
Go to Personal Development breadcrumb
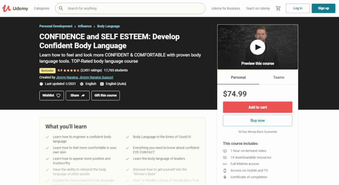click(x=56, y=26)
